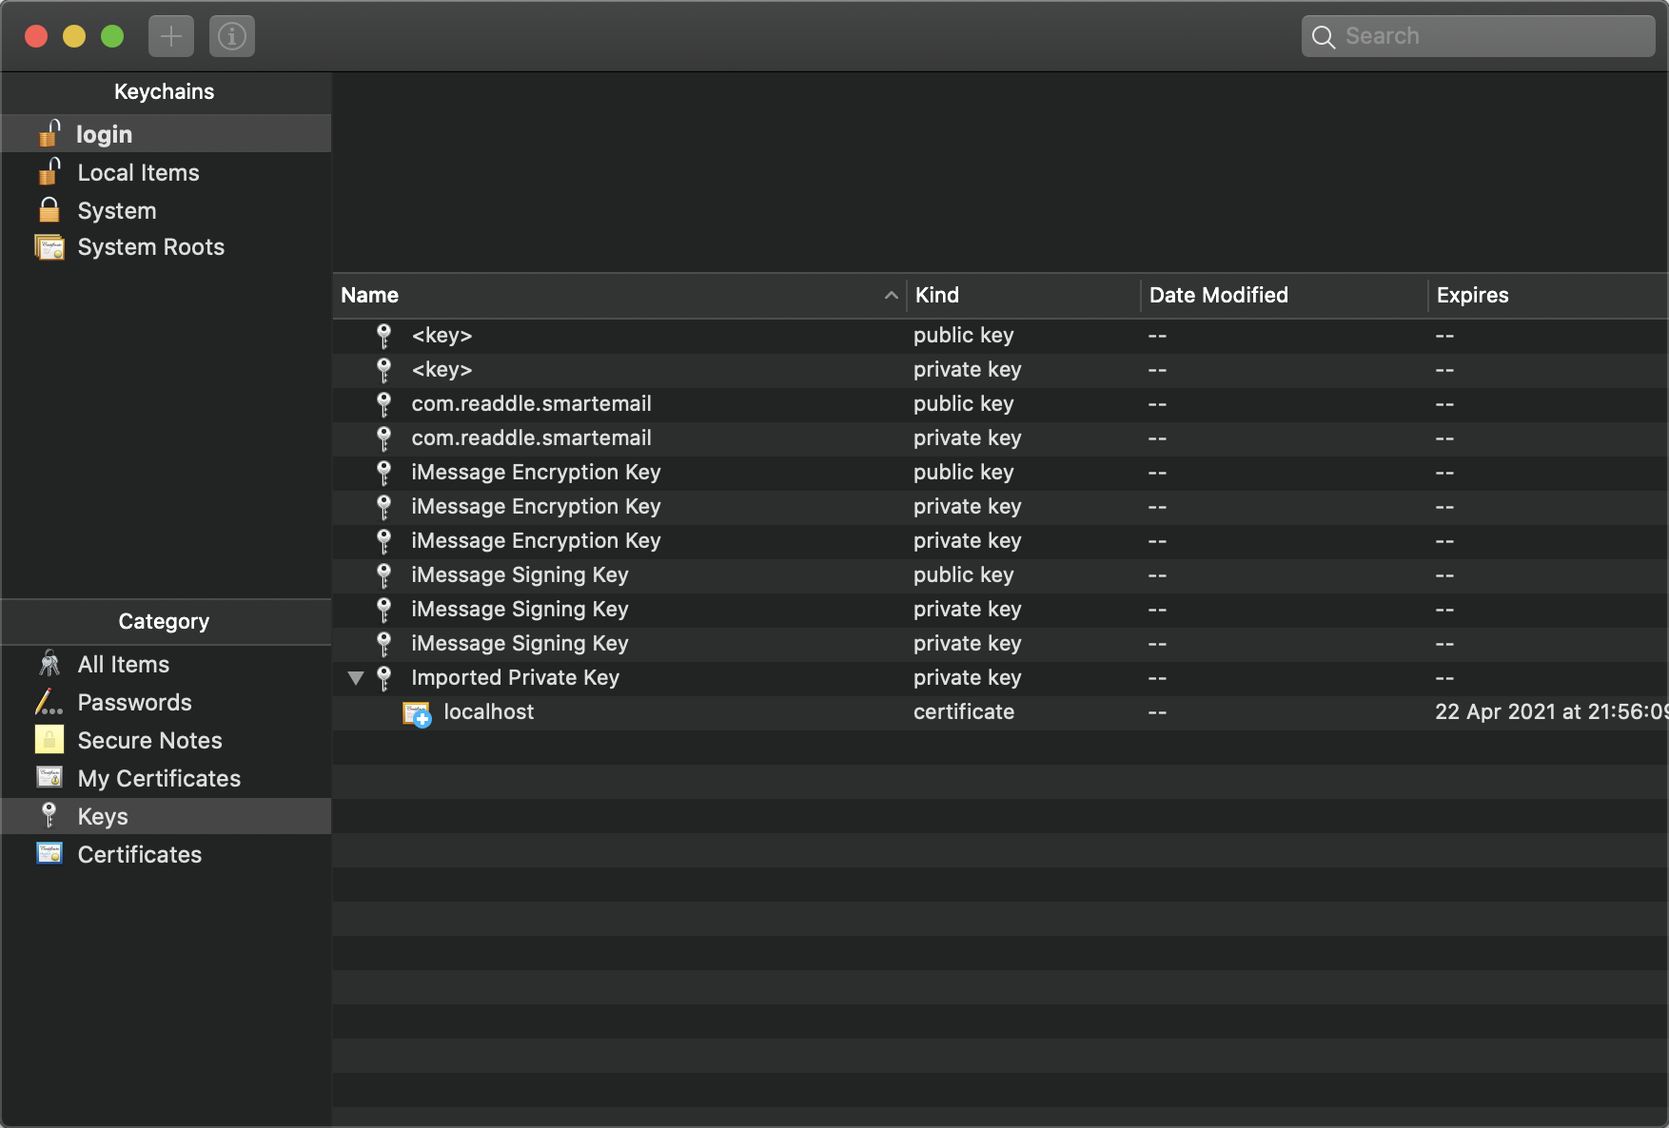1669x1128 pixels.
Task: Click the unlocked padlock icon beside login
Action: (49, 133)
